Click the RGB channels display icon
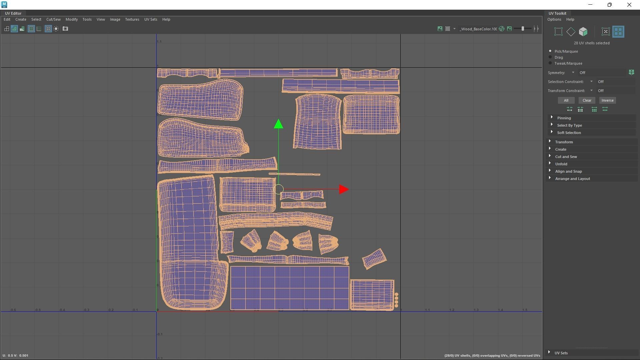This screenshot has height=360, width=640. [x=502, y=29]
